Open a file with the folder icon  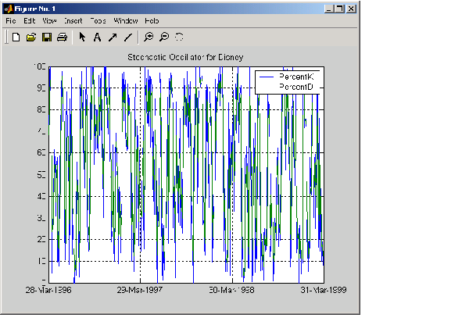click(31, 38)
